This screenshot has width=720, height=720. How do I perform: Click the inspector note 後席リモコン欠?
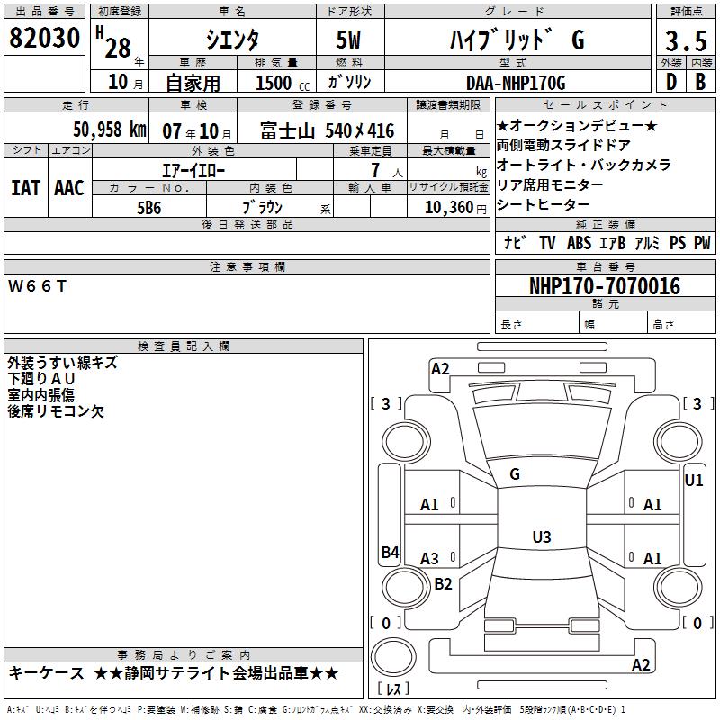click(x=56, y=411)
